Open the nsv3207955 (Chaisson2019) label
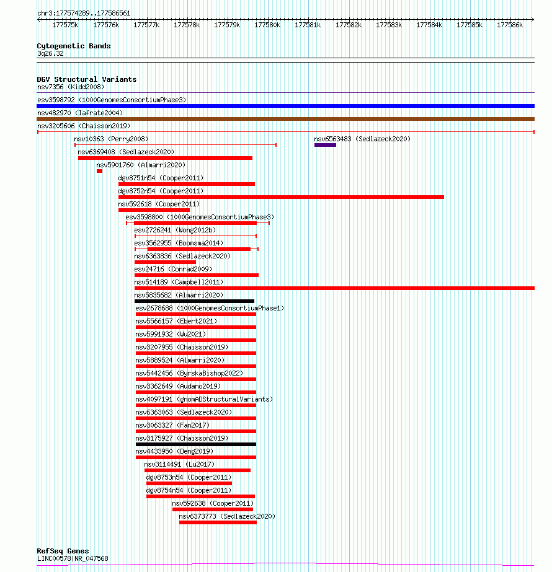 [x=182, y=347]
